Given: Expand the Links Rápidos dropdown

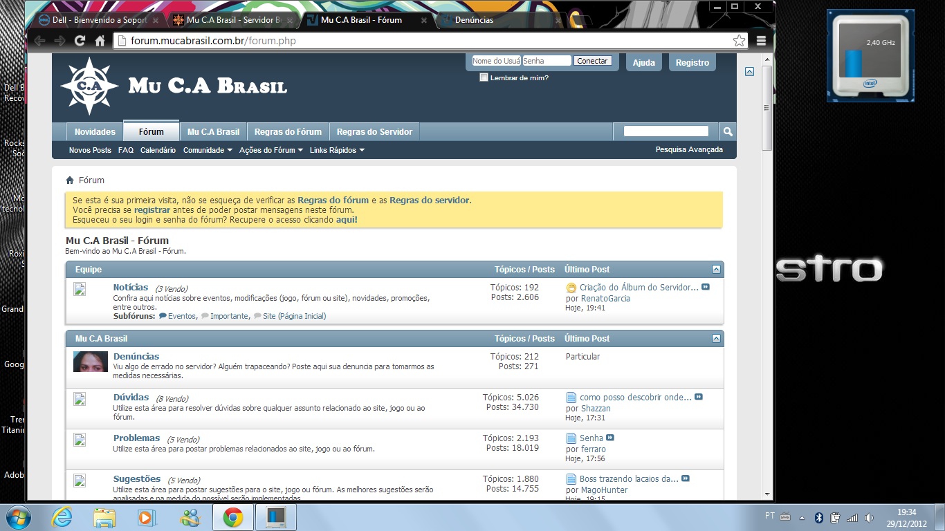Looking at the screenshot, I should tap(337, 150).
